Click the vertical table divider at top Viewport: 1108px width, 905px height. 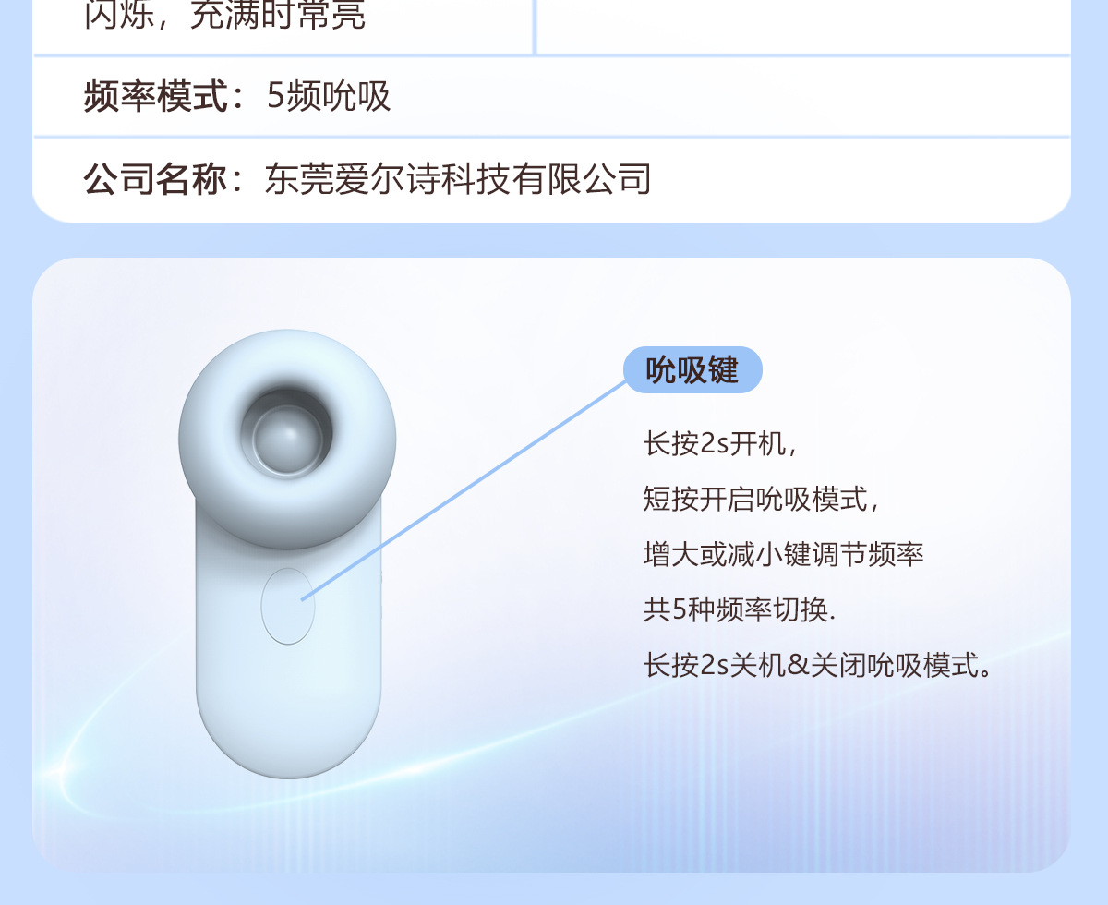(x=535, y=27)
